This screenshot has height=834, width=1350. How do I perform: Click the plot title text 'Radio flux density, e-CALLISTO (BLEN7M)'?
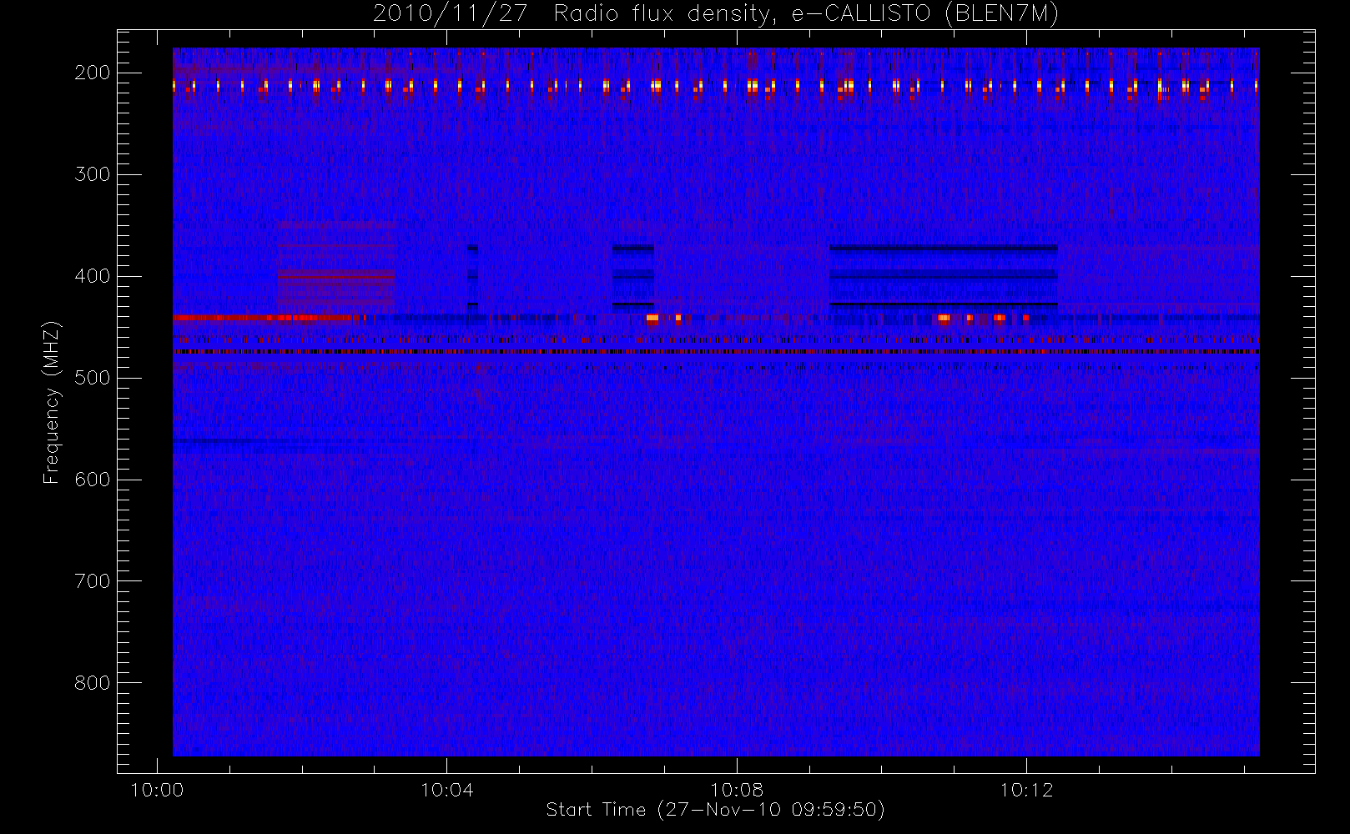(806, 14)
